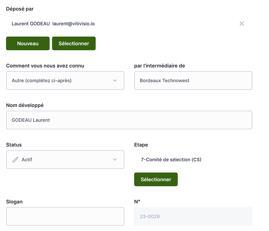Click Sélectionner under Déposé par
The width and height of the screenshot is (269, 231).
pos(74,43)
